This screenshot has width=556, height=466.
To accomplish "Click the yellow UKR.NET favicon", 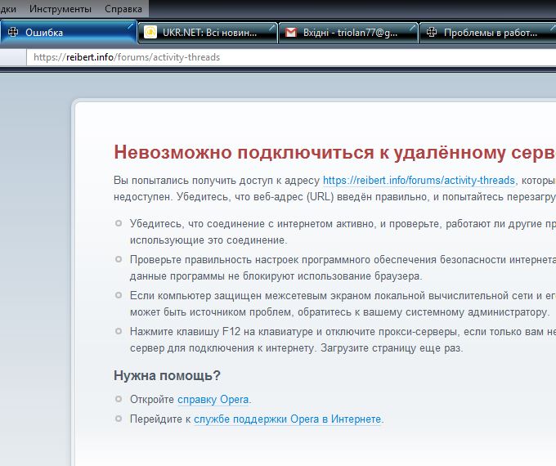I will pyautogui.click(x=150, y=33).
